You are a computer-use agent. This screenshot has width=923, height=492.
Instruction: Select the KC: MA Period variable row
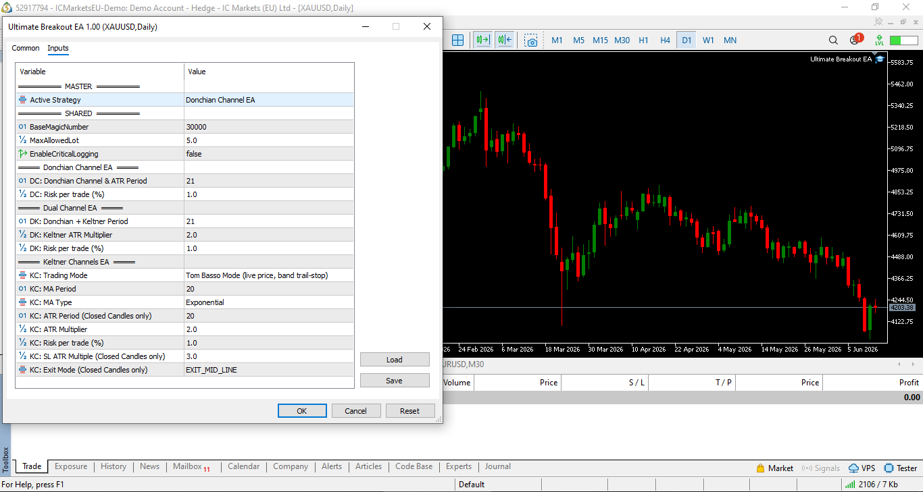(x=184, y=289)
